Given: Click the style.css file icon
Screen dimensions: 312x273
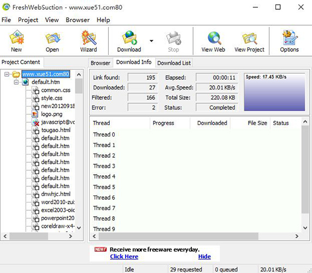Looking at the screenshot, I should 36,98.
